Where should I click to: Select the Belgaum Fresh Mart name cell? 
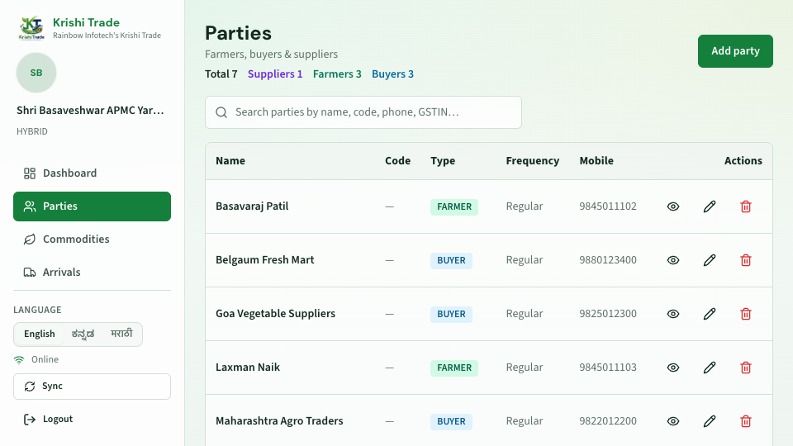tap(265, 260)
